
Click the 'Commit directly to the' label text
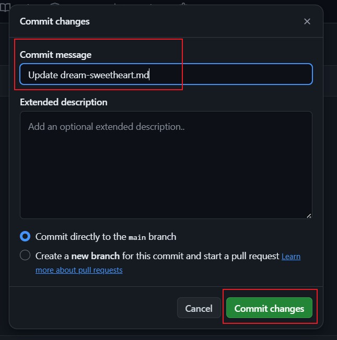click(x=80, y=237)
